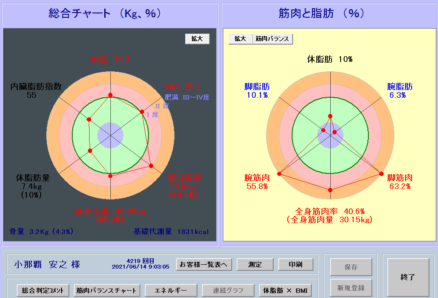Click 筋肉と脂肪 (%) panel title
438x298 pixels.
[322, 13]
